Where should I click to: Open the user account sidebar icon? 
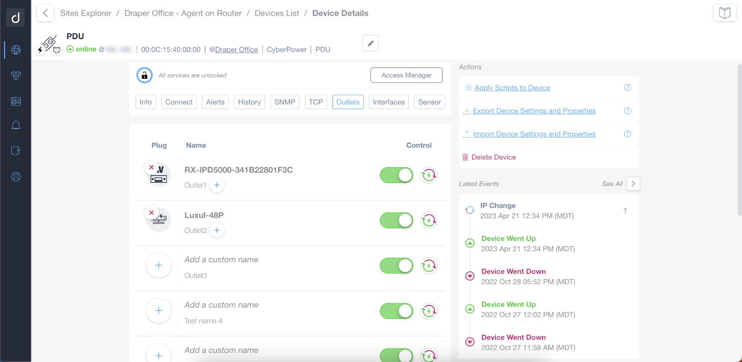tap(16, 177)
